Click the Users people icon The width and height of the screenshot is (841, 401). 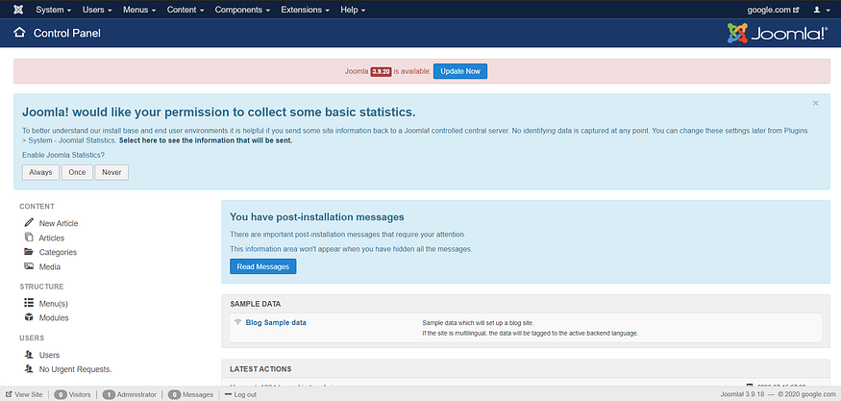pyautogui.click(x=29, y=354)
